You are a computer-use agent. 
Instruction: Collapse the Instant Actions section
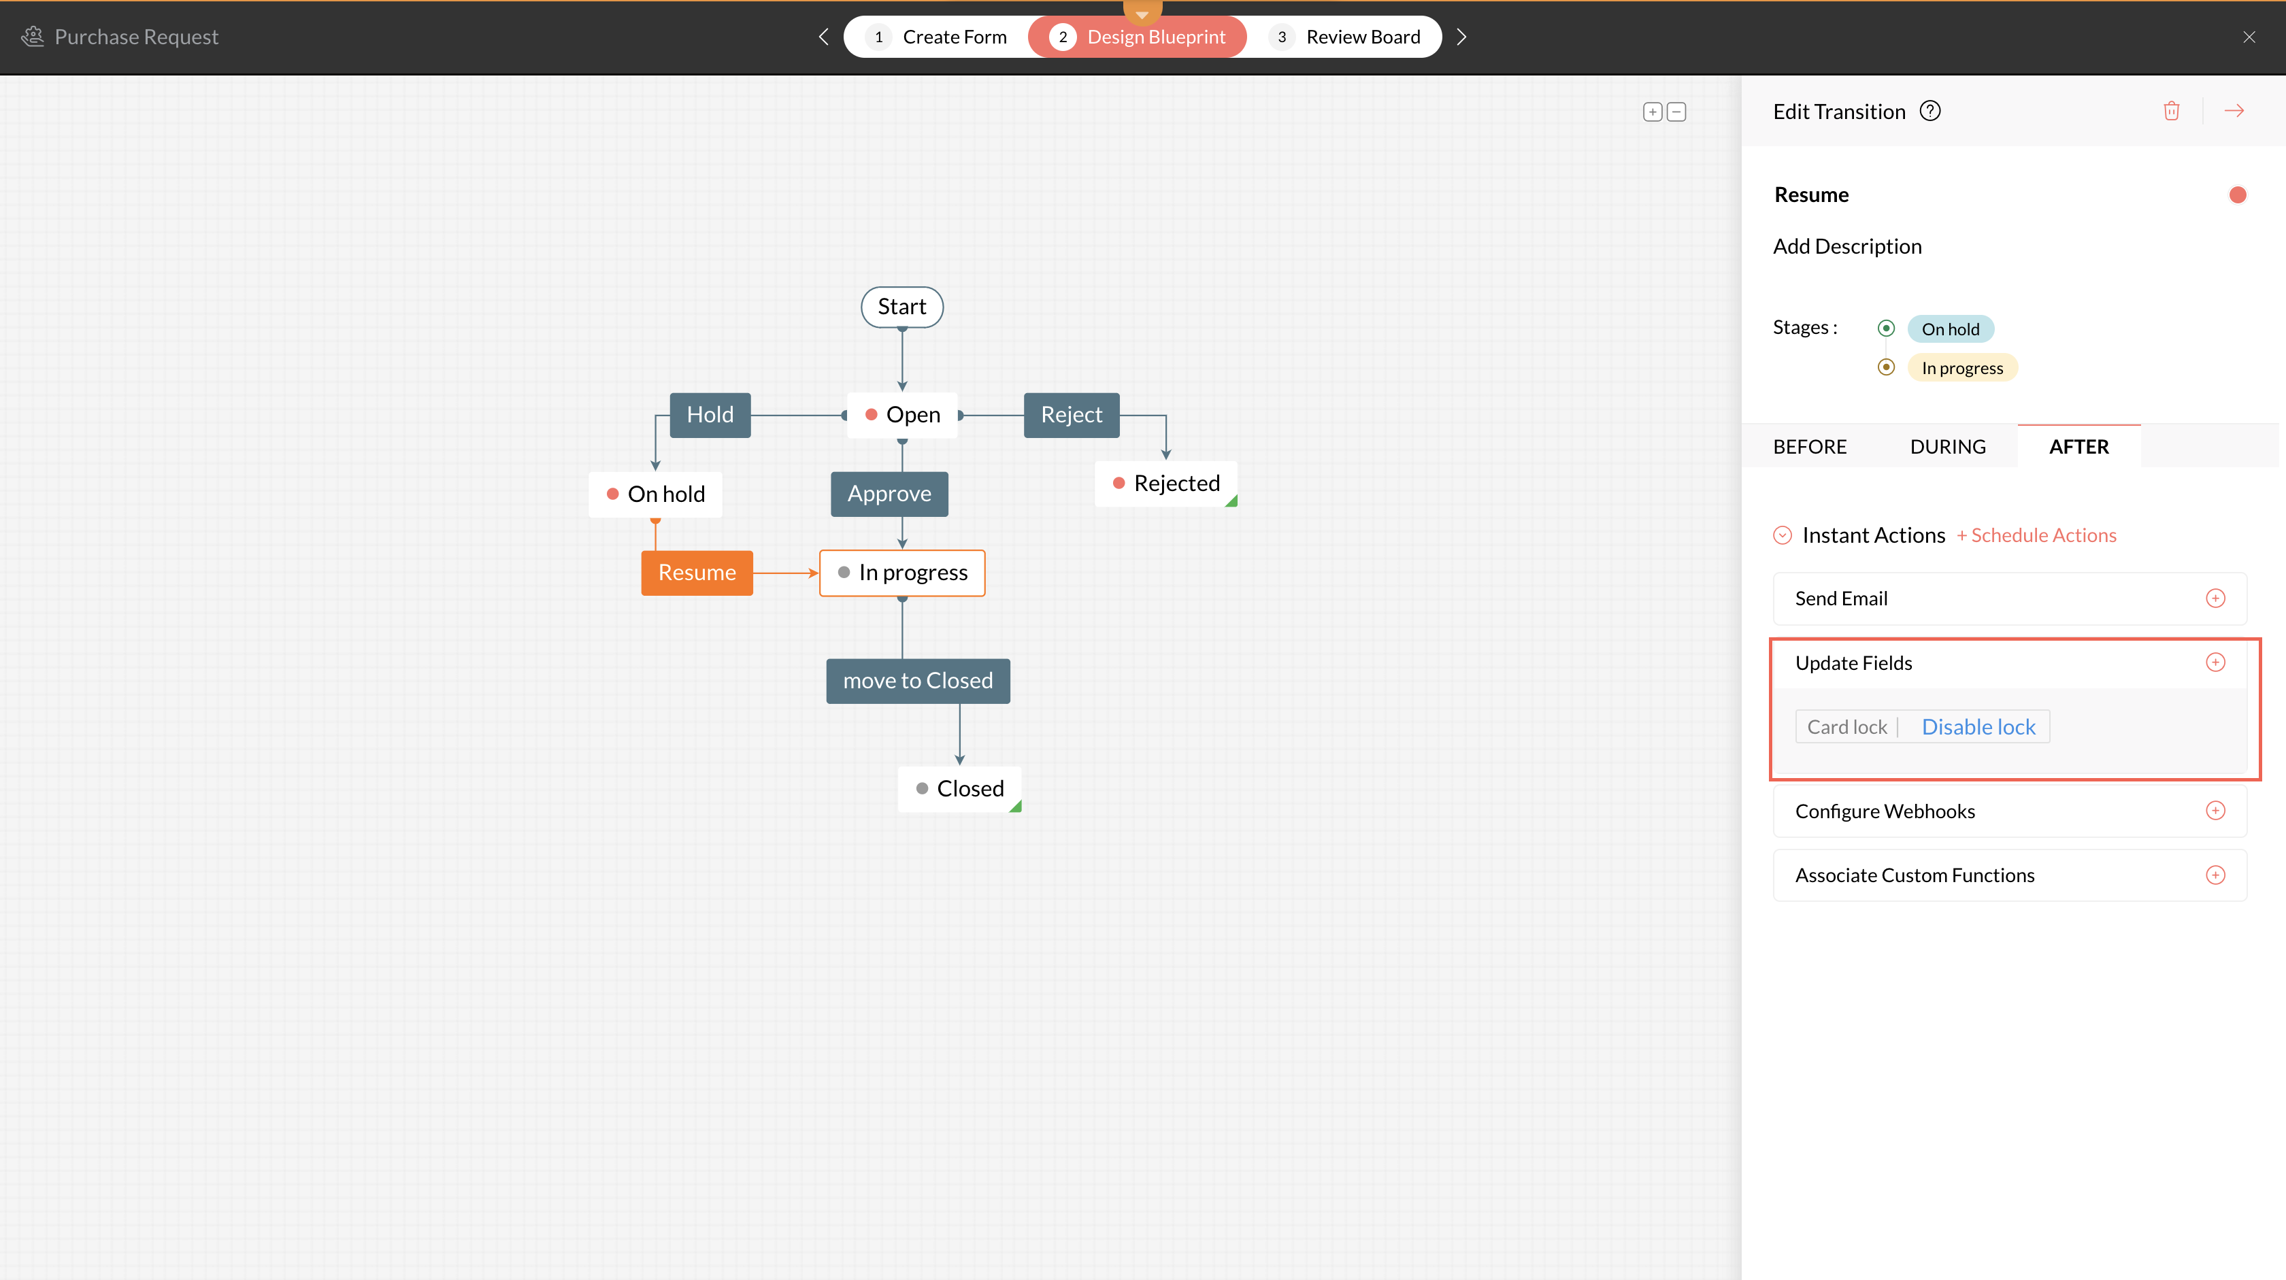(x=1782, y=536)
